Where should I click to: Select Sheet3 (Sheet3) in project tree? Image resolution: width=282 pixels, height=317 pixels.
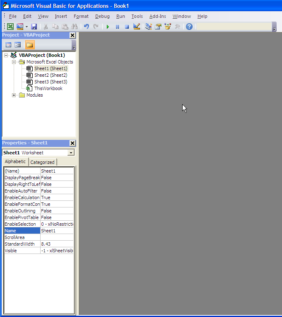point(51,82)
